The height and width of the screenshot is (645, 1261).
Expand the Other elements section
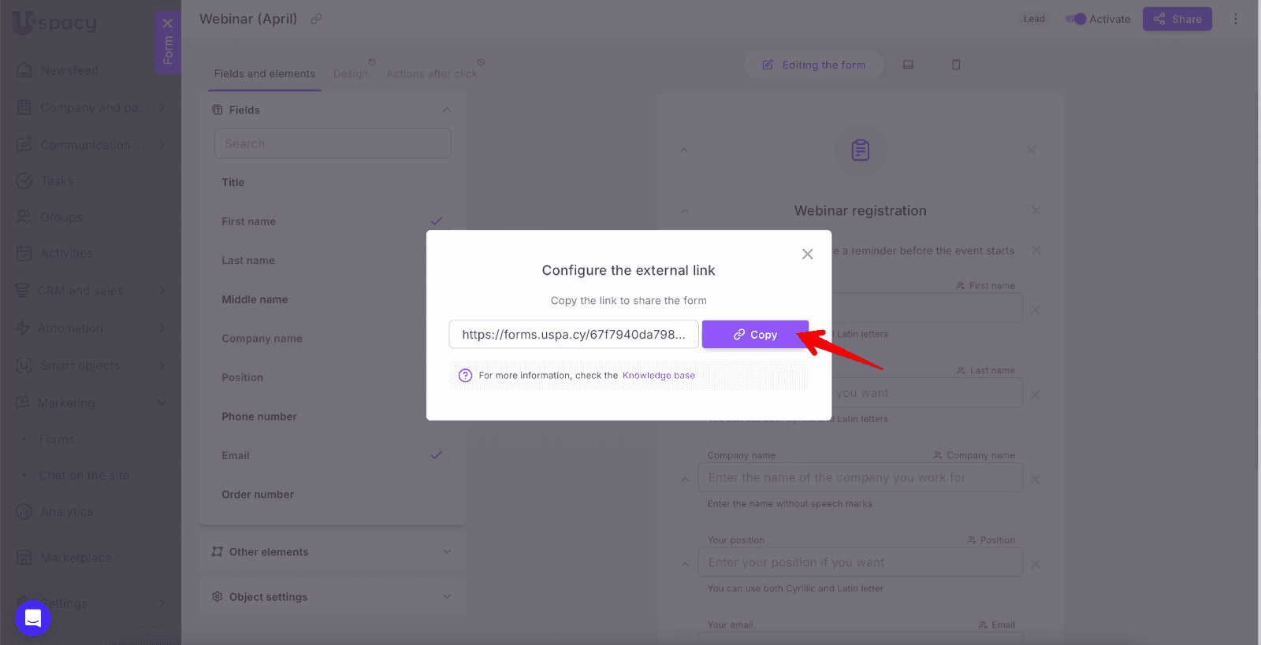447,552
